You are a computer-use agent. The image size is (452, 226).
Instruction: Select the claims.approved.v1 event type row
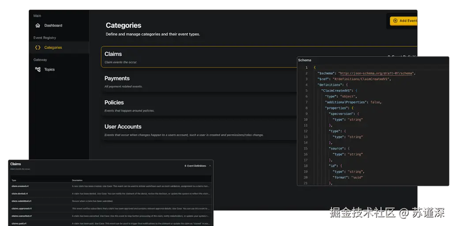click(x=111, y=208)
